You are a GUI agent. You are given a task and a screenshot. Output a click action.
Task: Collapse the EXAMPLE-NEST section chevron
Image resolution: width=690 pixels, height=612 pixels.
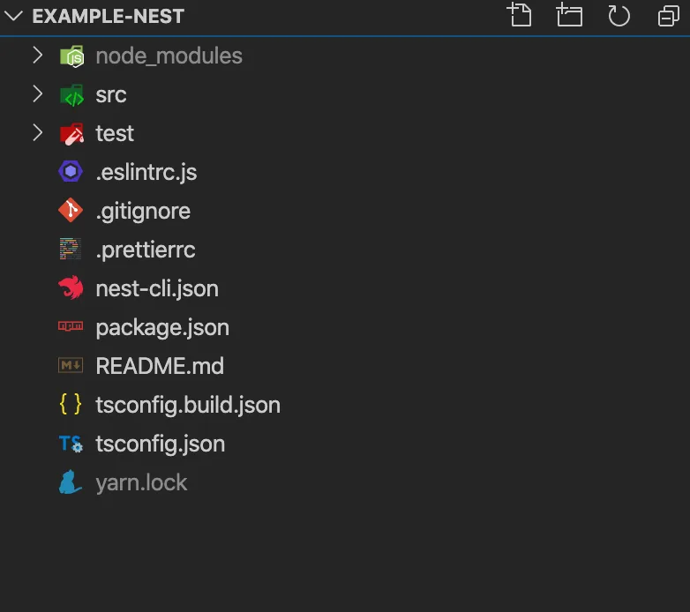coord(13,16)
